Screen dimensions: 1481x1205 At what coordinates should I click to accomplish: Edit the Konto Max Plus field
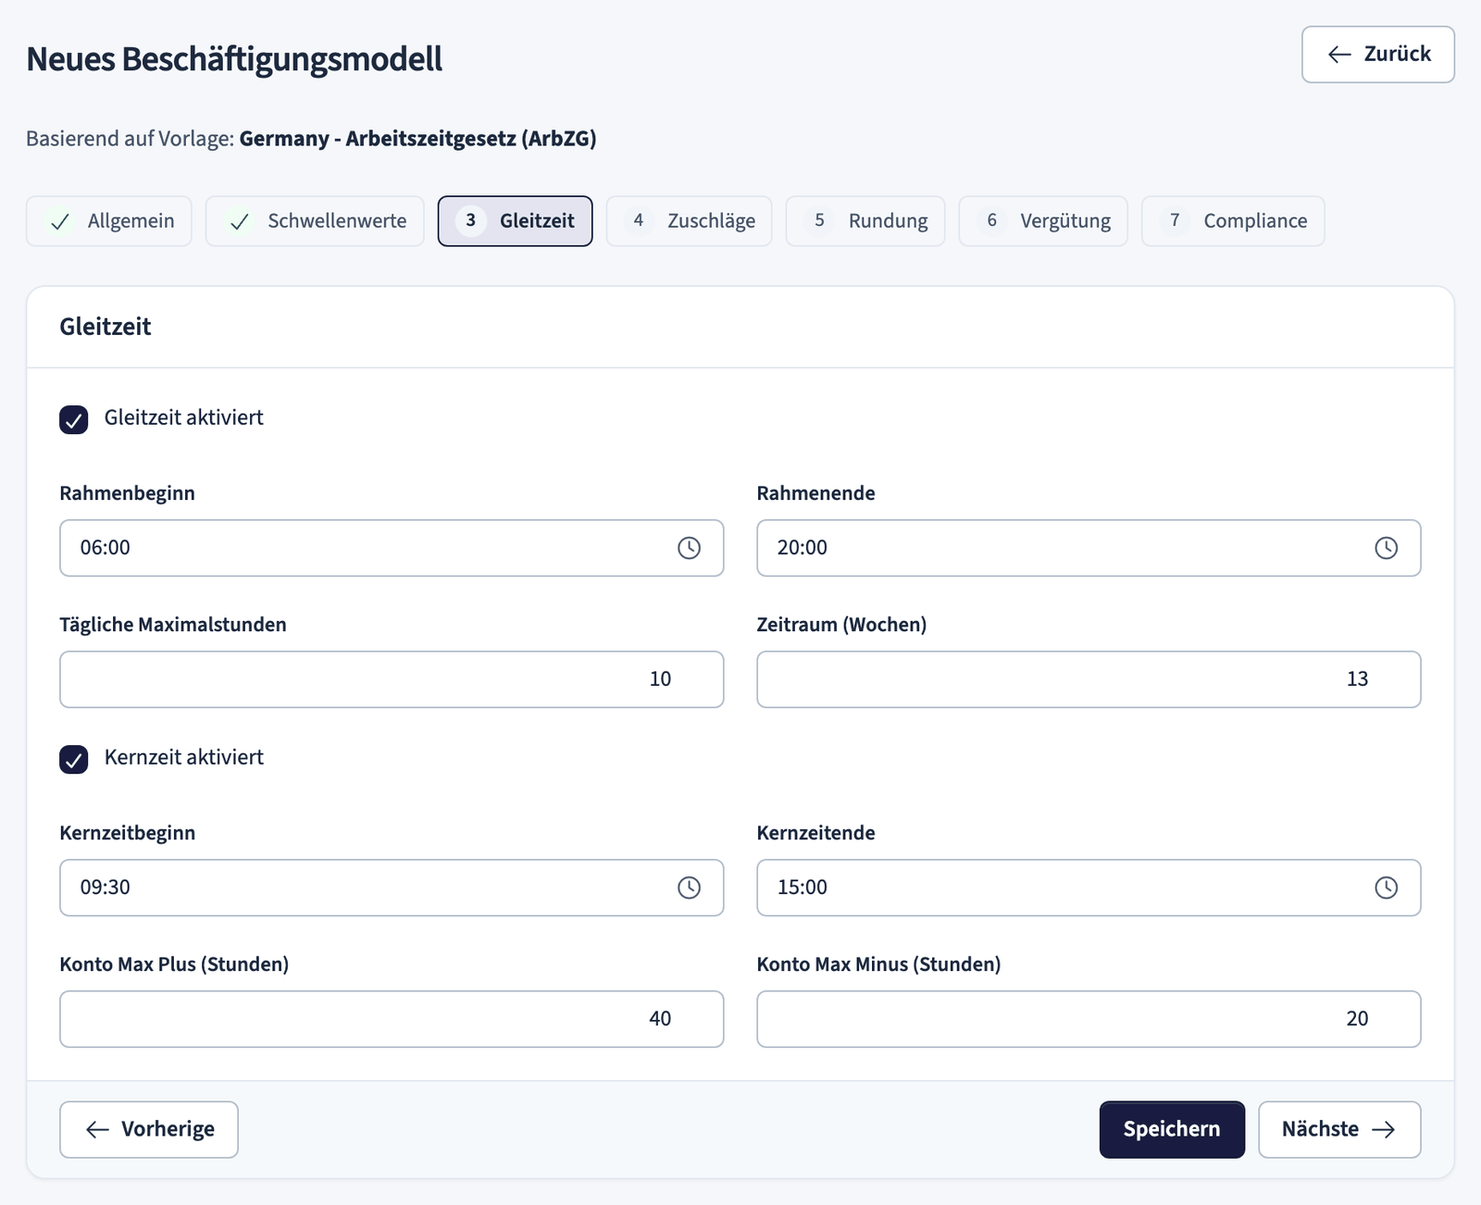point(392,1019)
